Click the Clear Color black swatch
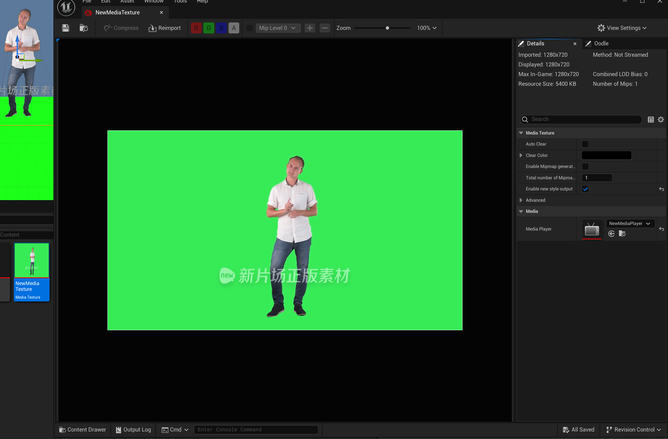Image resolution: width=668 pixels, height=439 pixels. 606,155
